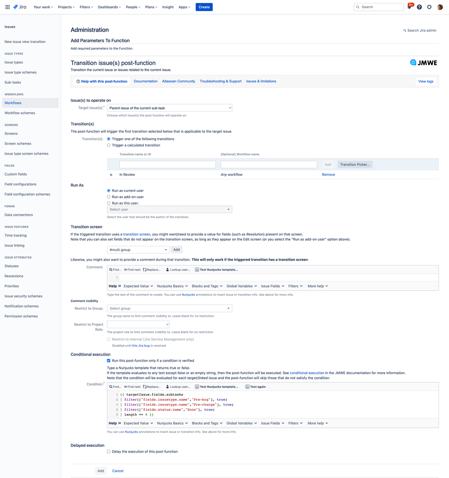The image size is (449, 478).
Task: Open the Jira settings gear
Action: coord(428,7)
